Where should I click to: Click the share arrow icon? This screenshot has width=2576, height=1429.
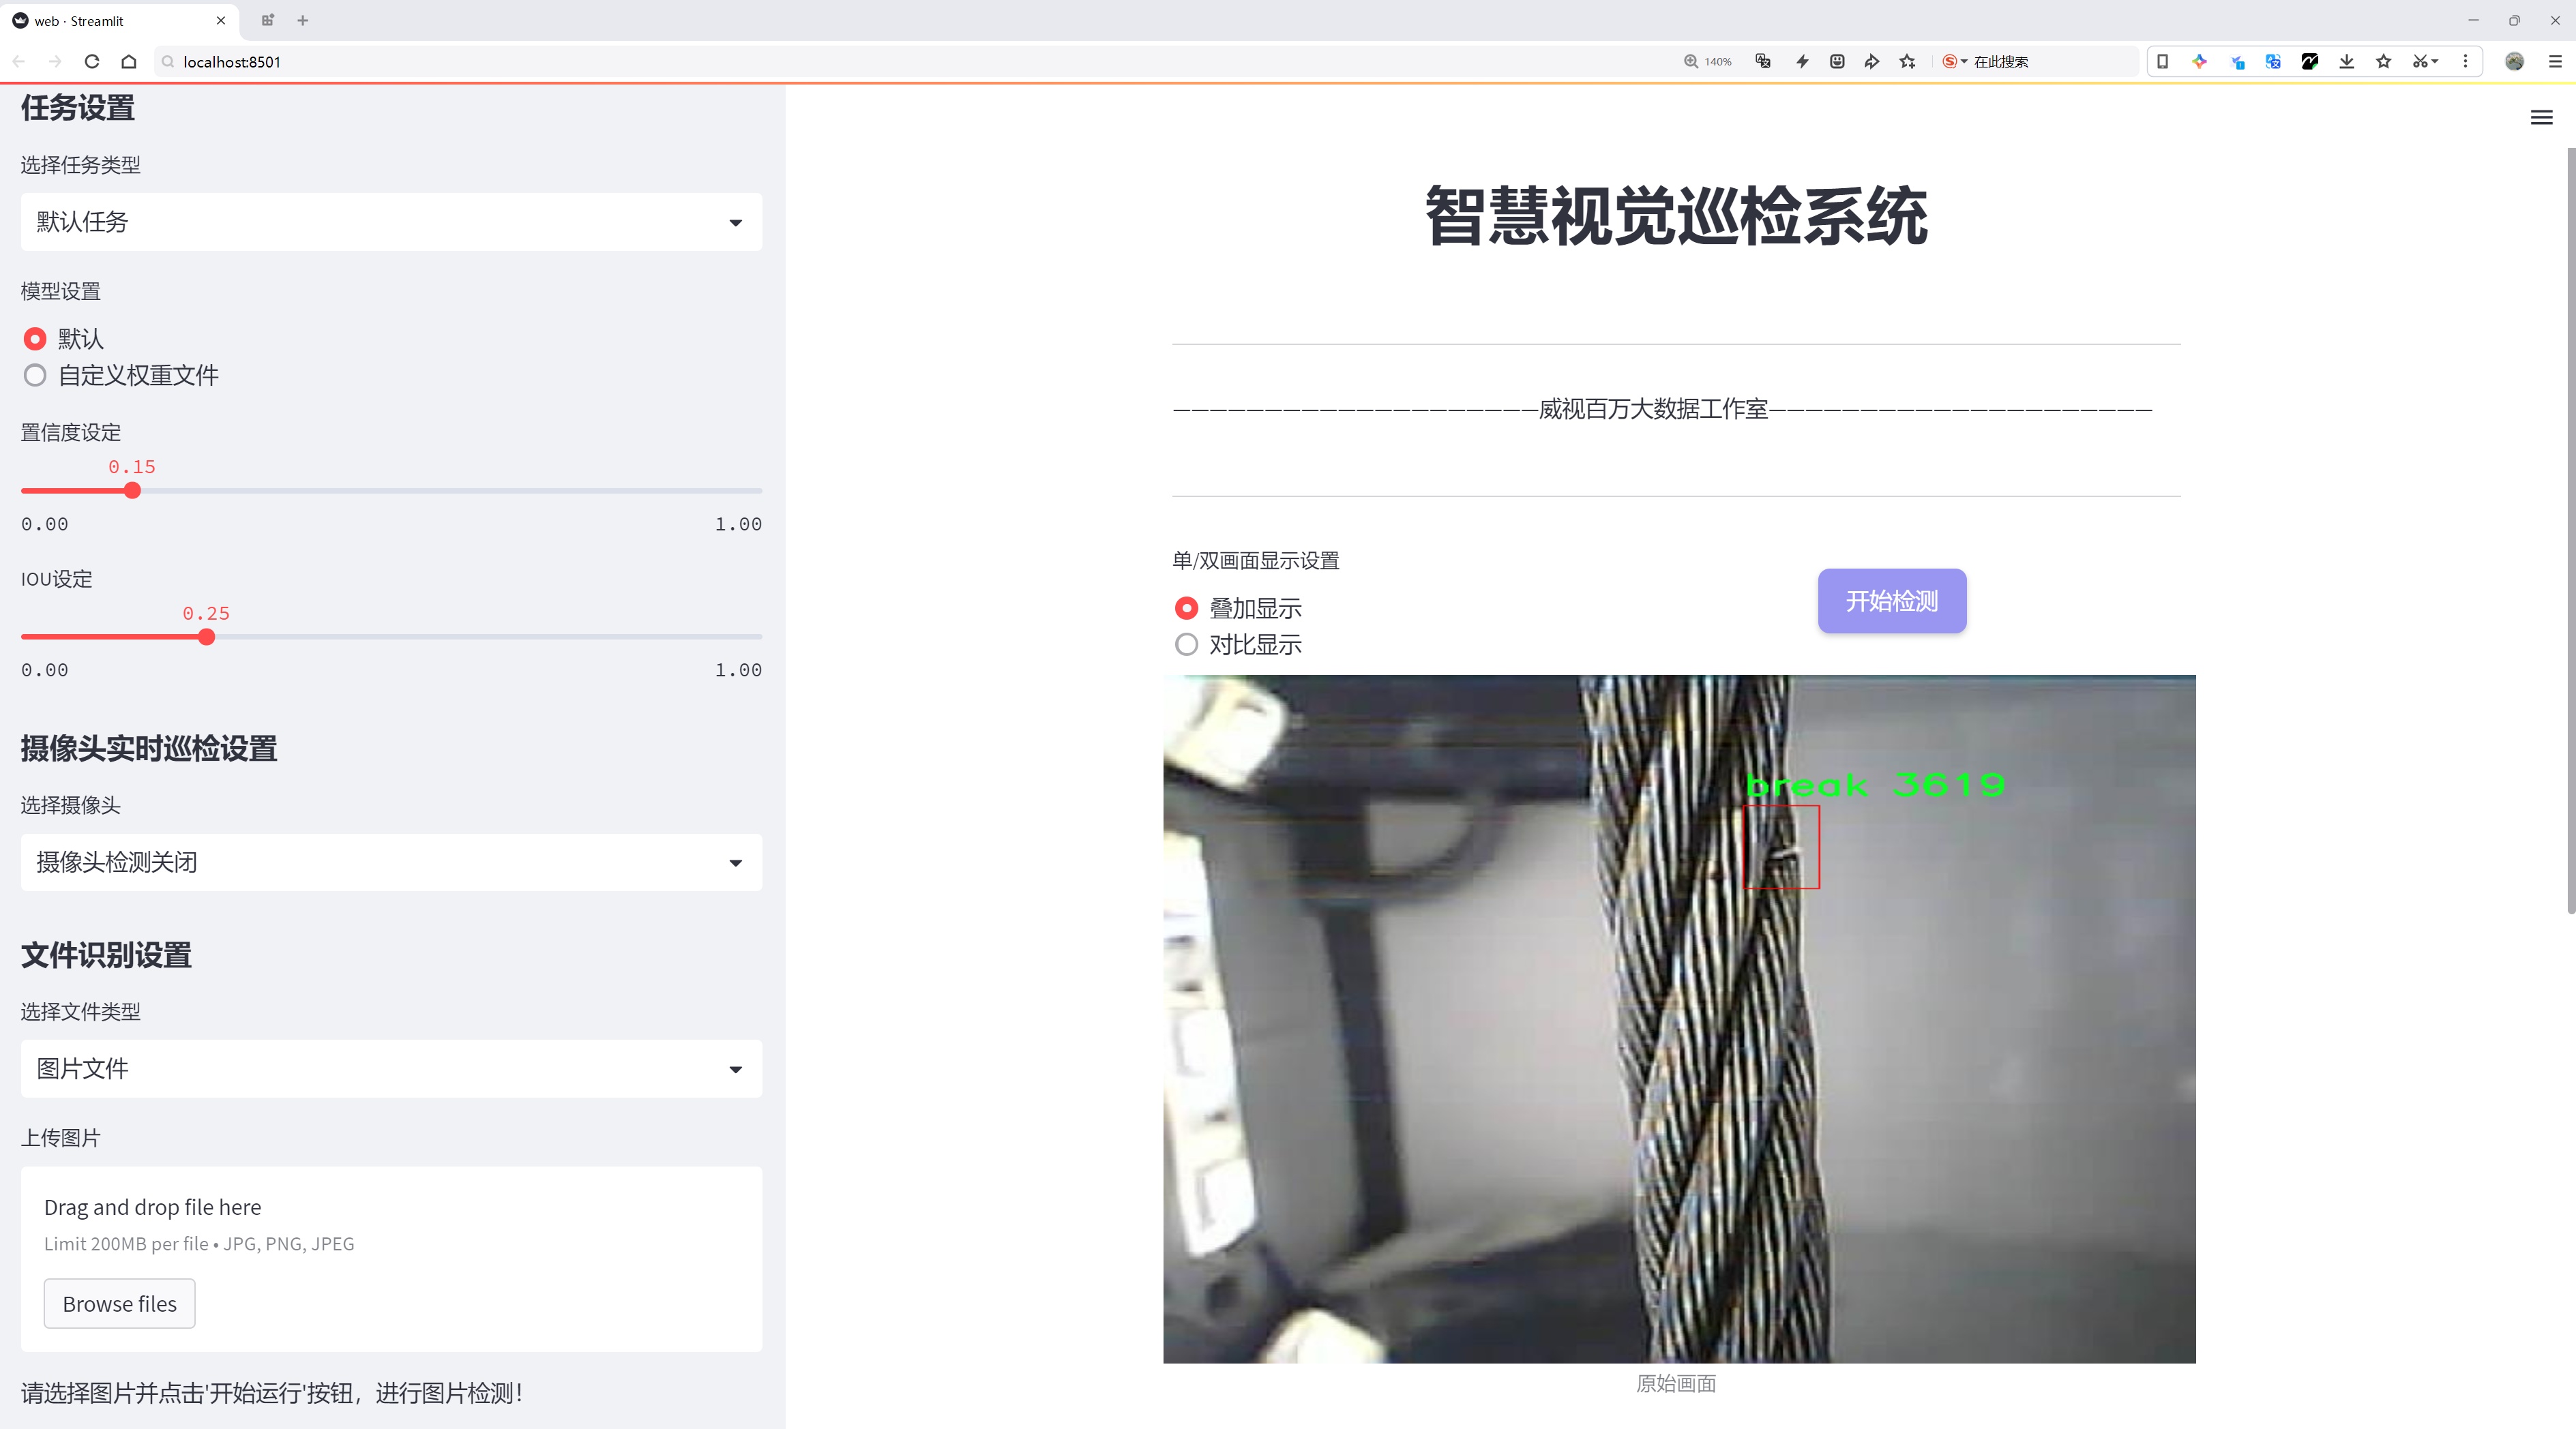[x=1872, y=62]
